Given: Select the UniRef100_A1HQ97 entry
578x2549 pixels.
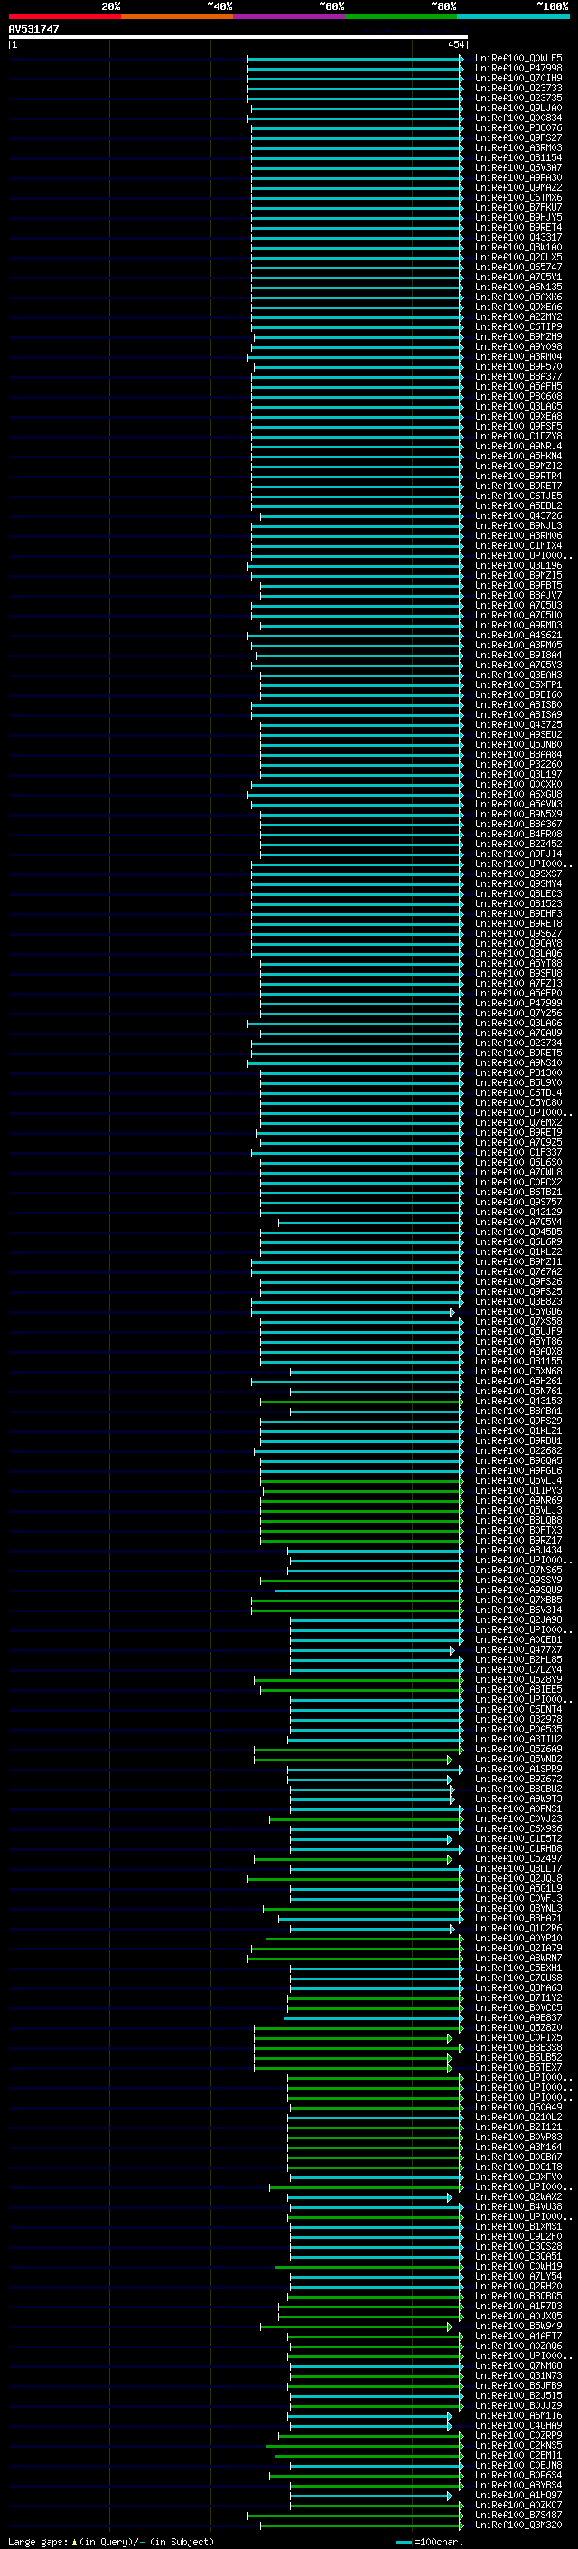Looking at the screenshot, I should [x=518, y=2496].
